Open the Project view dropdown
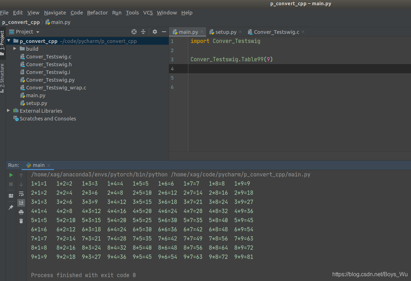411x281 pixels. click(x=38, y=32)
